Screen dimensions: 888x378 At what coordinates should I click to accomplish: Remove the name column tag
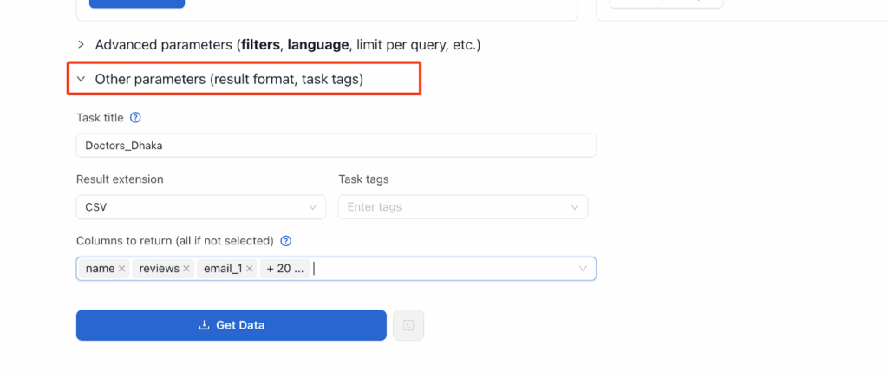(x=121, y=269)
